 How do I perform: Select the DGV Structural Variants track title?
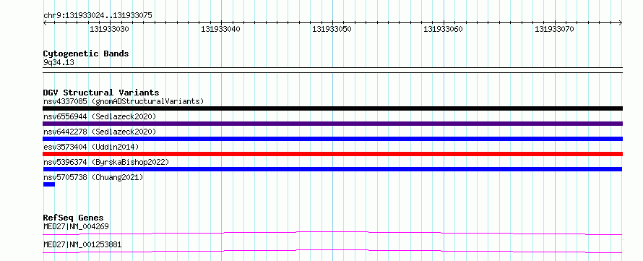101,93
